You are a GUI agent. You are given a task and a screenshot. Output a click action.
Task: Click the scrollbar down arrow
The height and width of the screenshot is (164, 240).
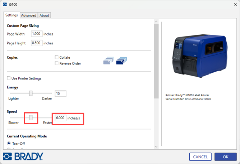tap(156, 146)
